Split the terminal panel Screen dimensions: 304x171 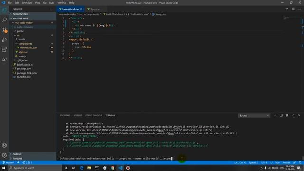click(x=281, y=115)
